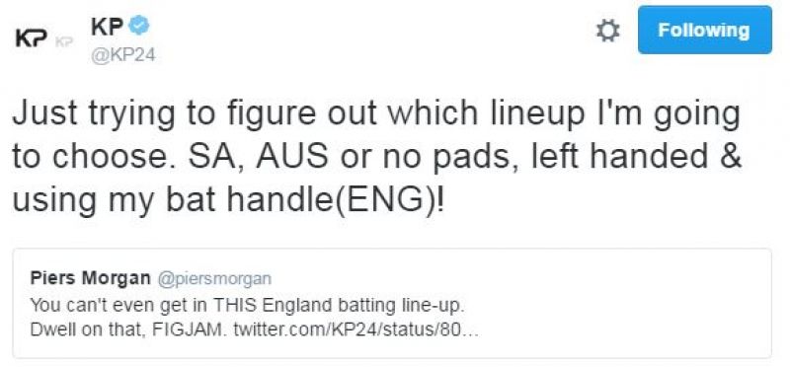Click the main tweet text about lineup

[377, 157]
